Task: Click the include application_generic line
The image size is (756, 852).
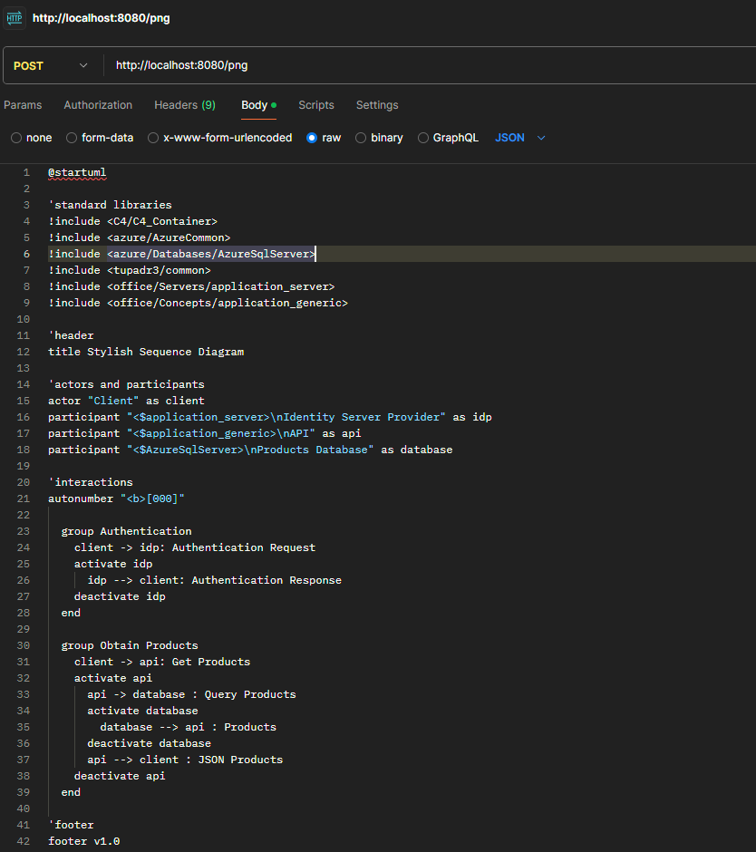Action: (x=198, y=303)
